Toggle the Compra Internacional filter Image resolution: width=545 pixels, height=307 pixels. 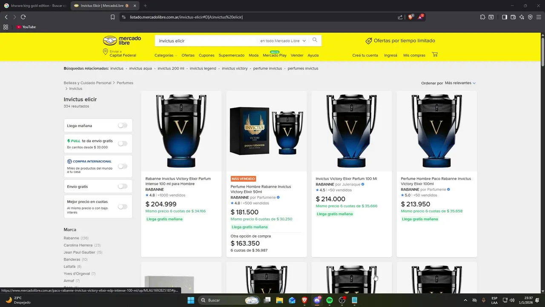click(122, 166)
